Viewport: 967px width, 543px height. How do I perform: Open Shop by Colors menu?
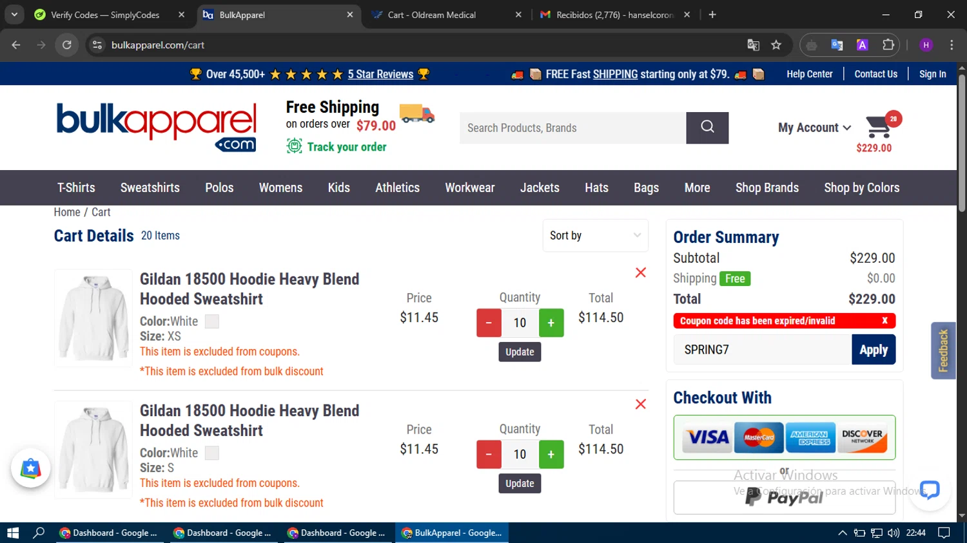(861, 187)
